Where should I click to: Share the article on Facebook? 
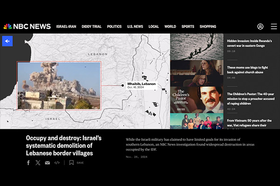(28, 162)
